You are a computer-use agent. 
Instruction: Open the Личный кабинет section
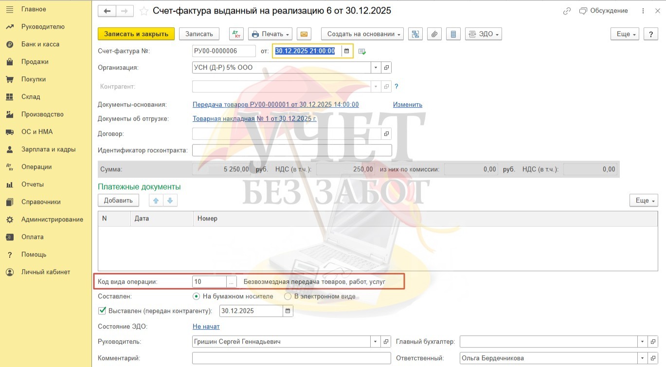click(46, 272)
